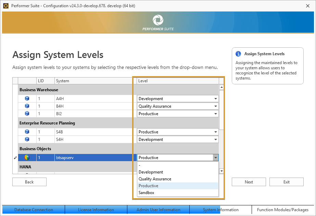The width and height of the screenshot is (316, 216).
Task: Click the scroll up arrow of the table
Action: click(x=222, y=87)
